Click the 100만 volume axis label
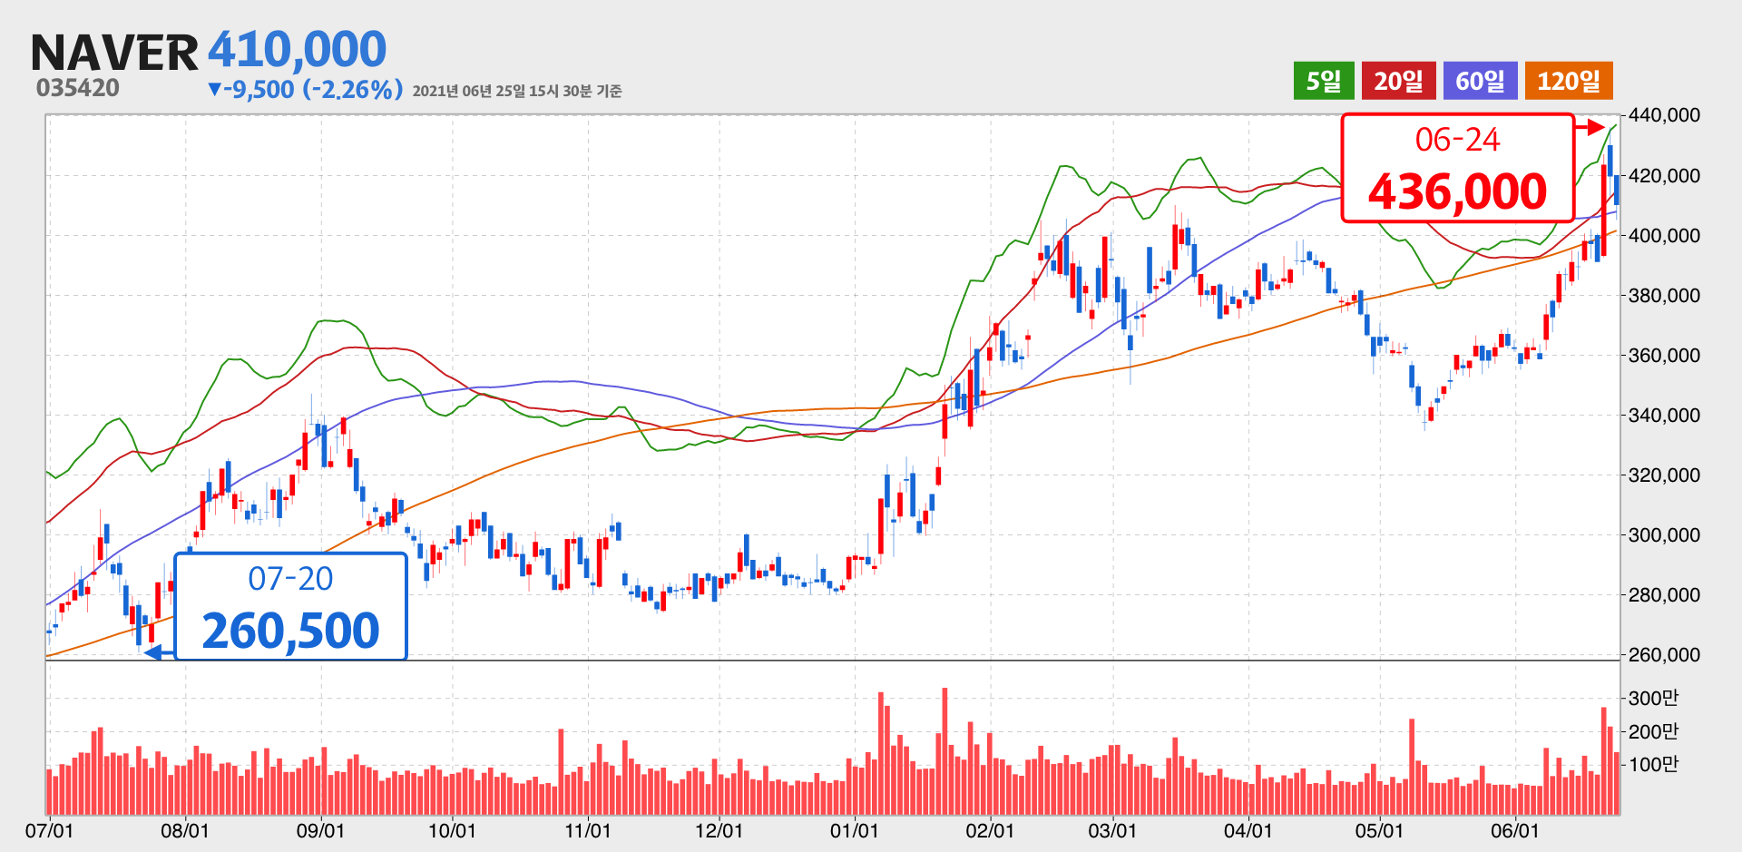 (x=1653, y=764)
